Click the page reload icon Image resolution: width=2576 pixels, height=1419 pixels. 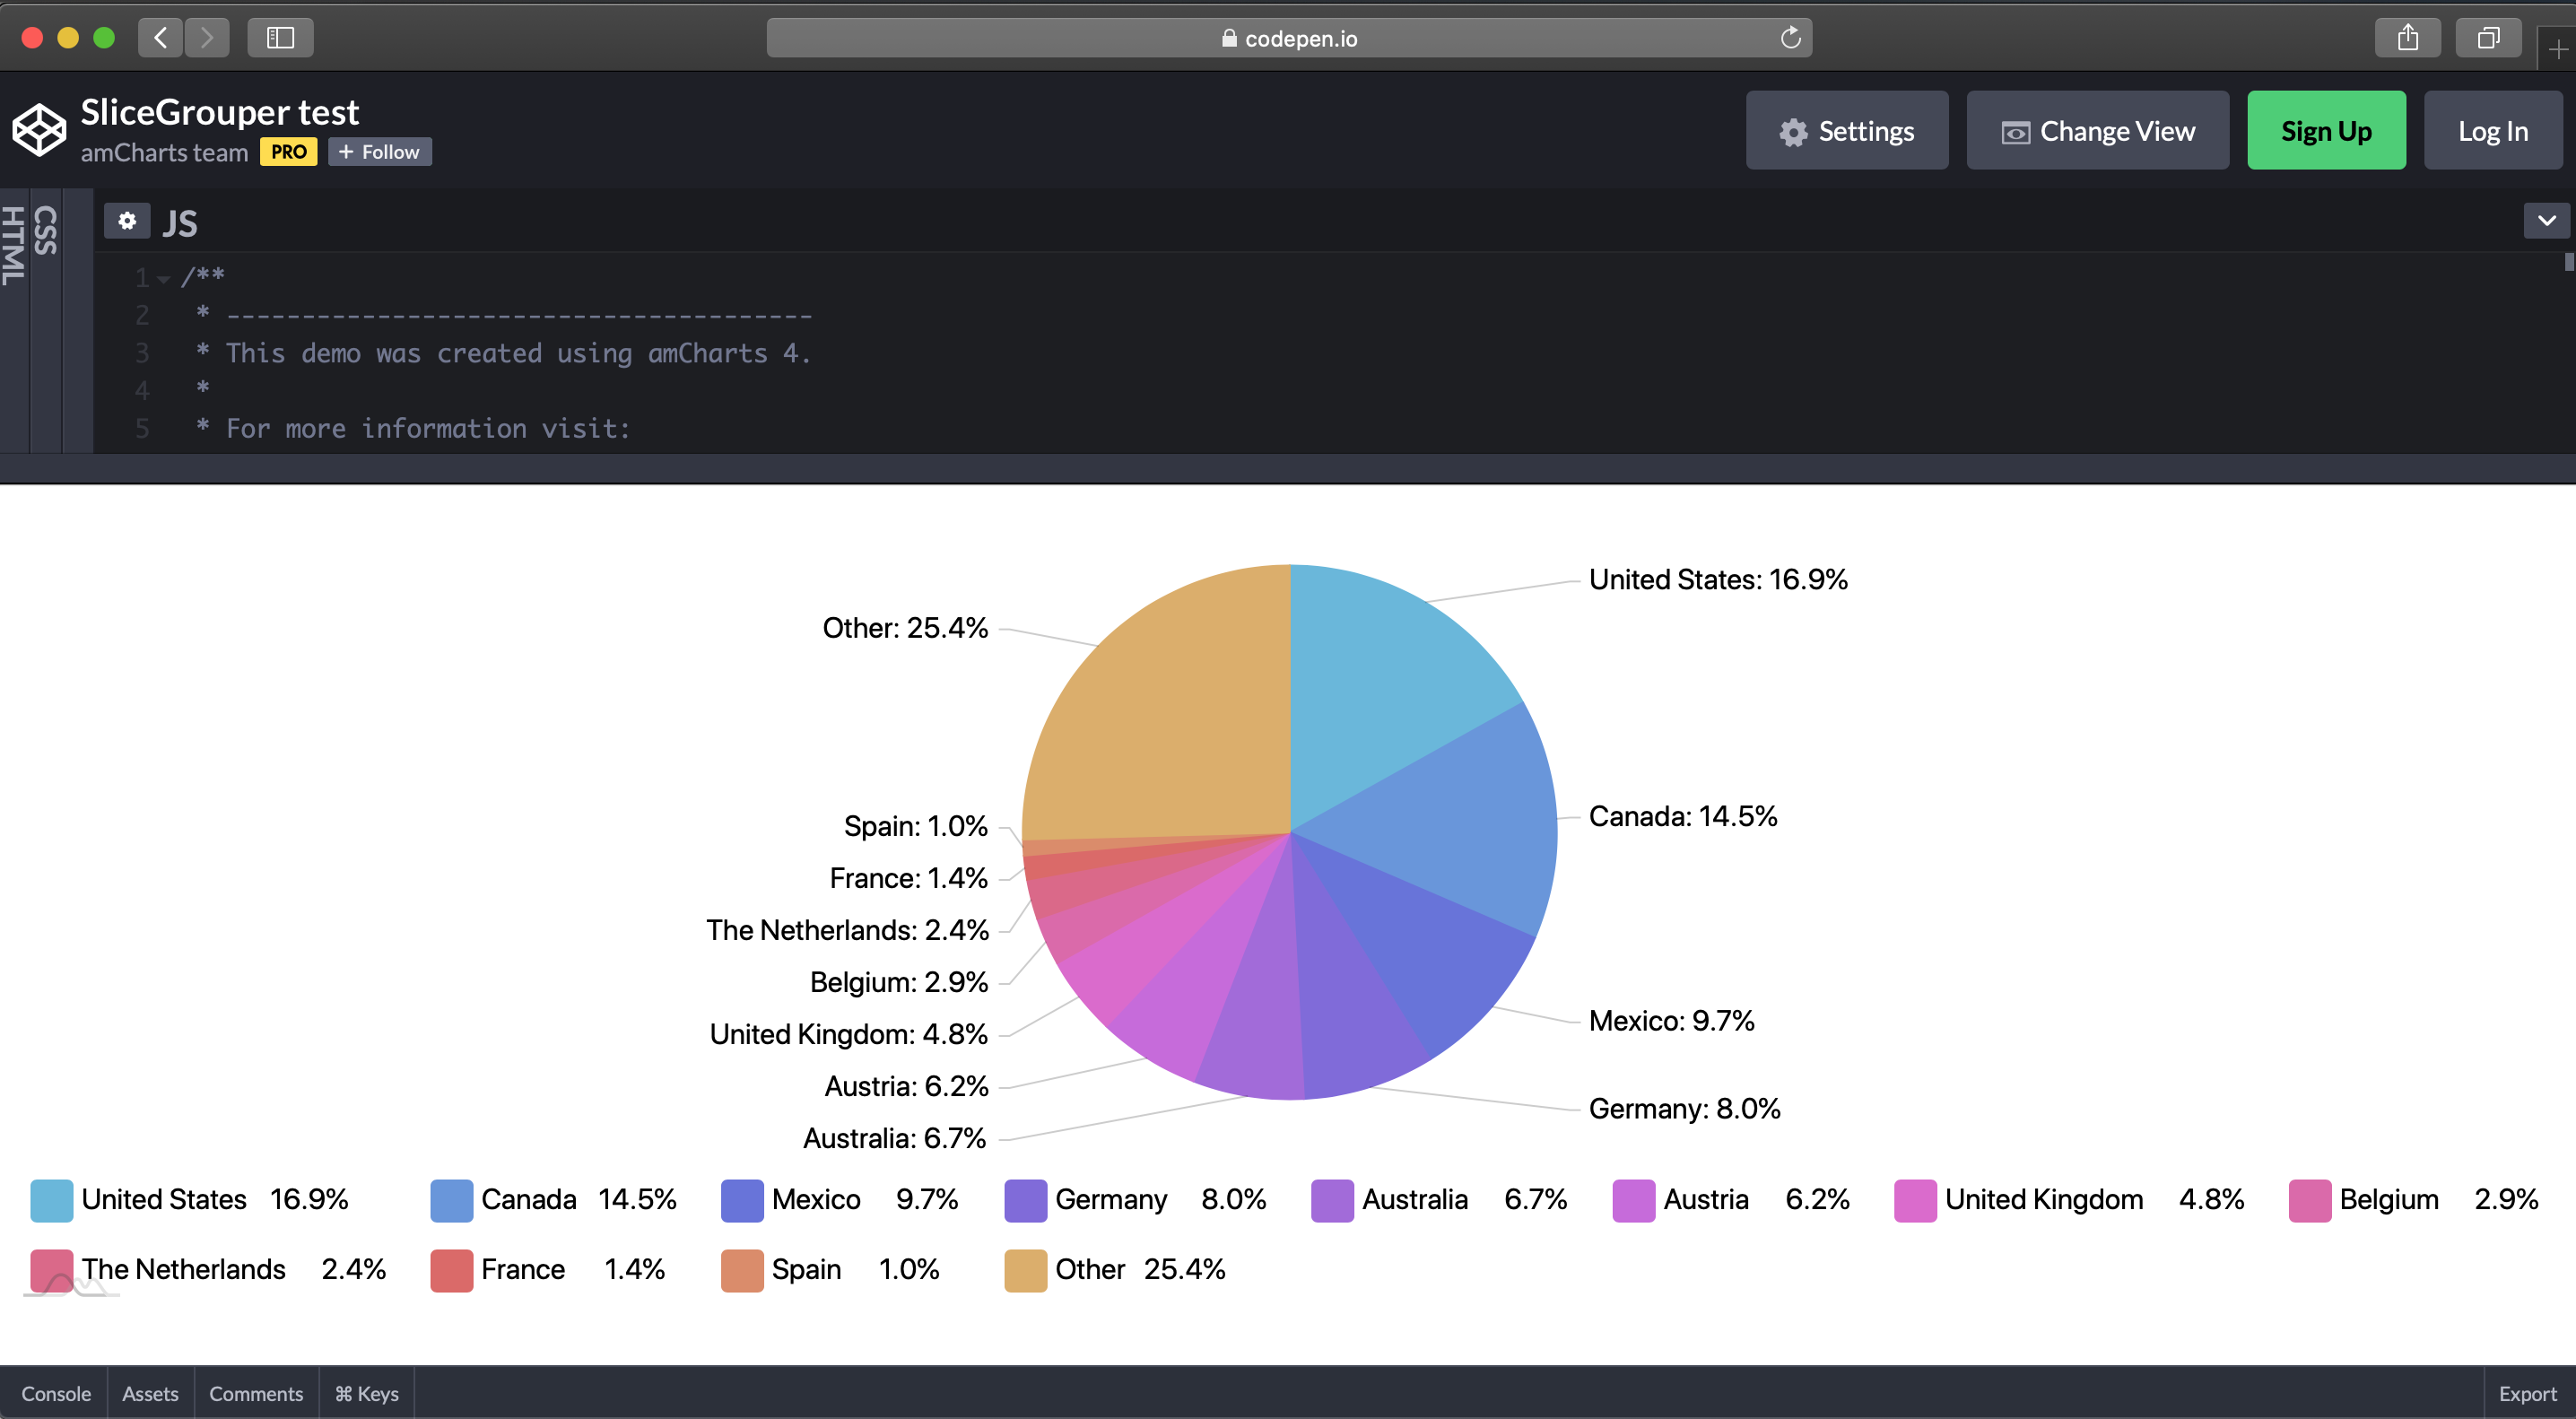[1791, 37]
